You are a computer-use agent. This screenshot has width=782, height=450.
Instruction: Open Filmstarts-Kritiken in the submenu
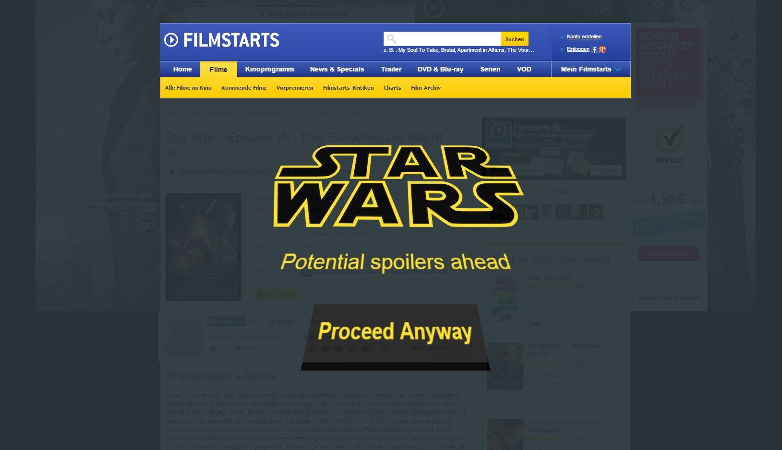[x=348, y=88]
